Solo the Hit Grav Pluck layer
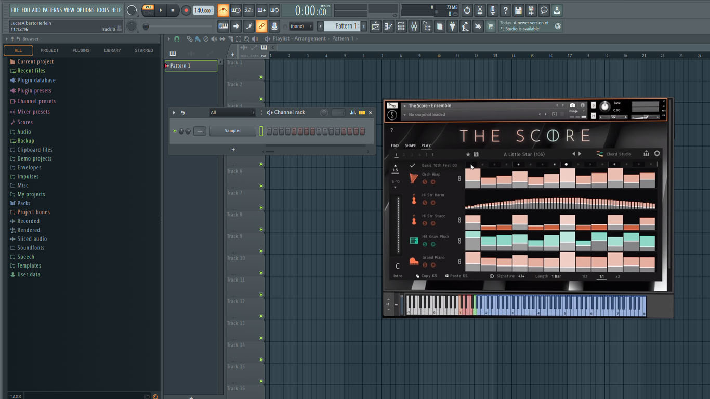 [x=425, y=244]
